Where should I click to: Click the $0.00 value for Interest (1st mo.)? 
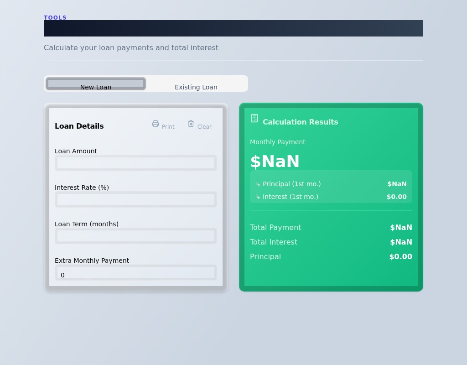coord(397,197)
